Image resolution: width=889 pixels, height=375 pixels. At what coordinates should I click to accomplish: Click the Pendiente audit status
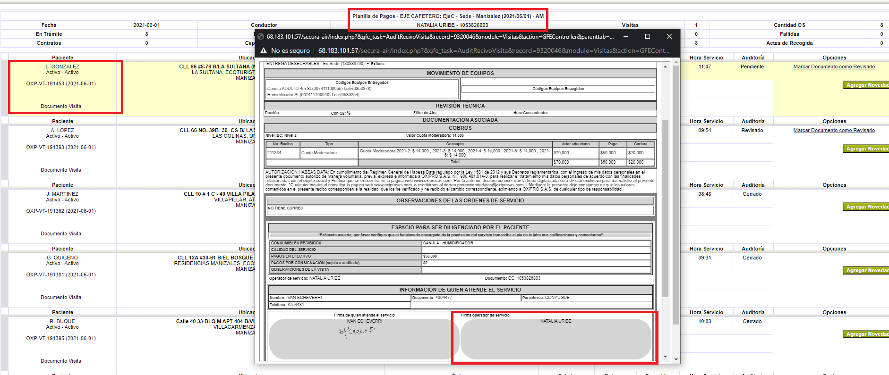pyautogui.click(x=752, y=67)
